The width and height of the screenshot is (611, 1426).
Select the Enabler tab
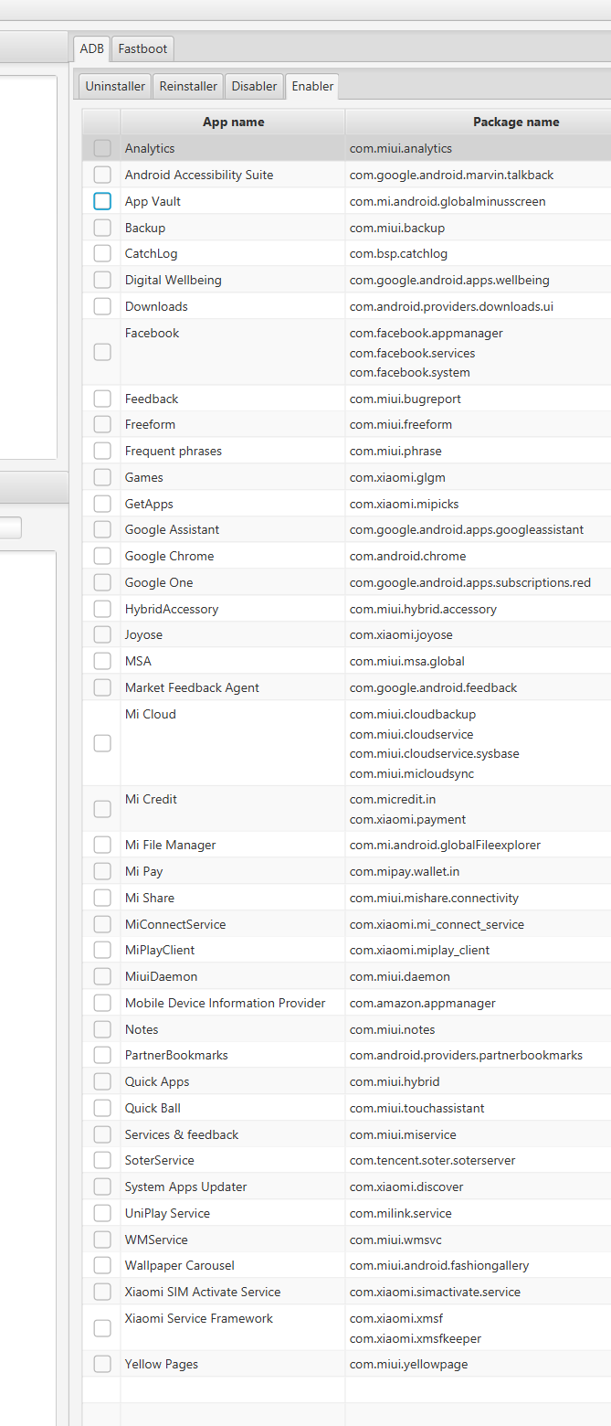pyautogui.click(x=312, y=86)
